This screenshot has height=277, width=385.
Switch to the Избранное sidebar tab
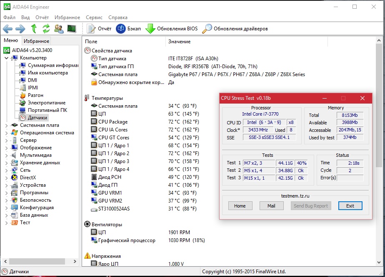36,41
